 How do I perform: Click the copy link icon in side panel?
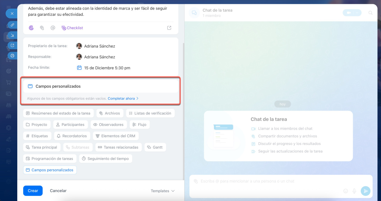click(x=12, y=24)
